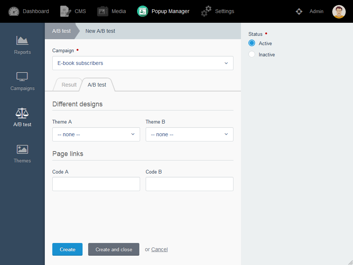The image size is (353, 265).
Task: Open the Admin user avatar
Action: [339, 12]
